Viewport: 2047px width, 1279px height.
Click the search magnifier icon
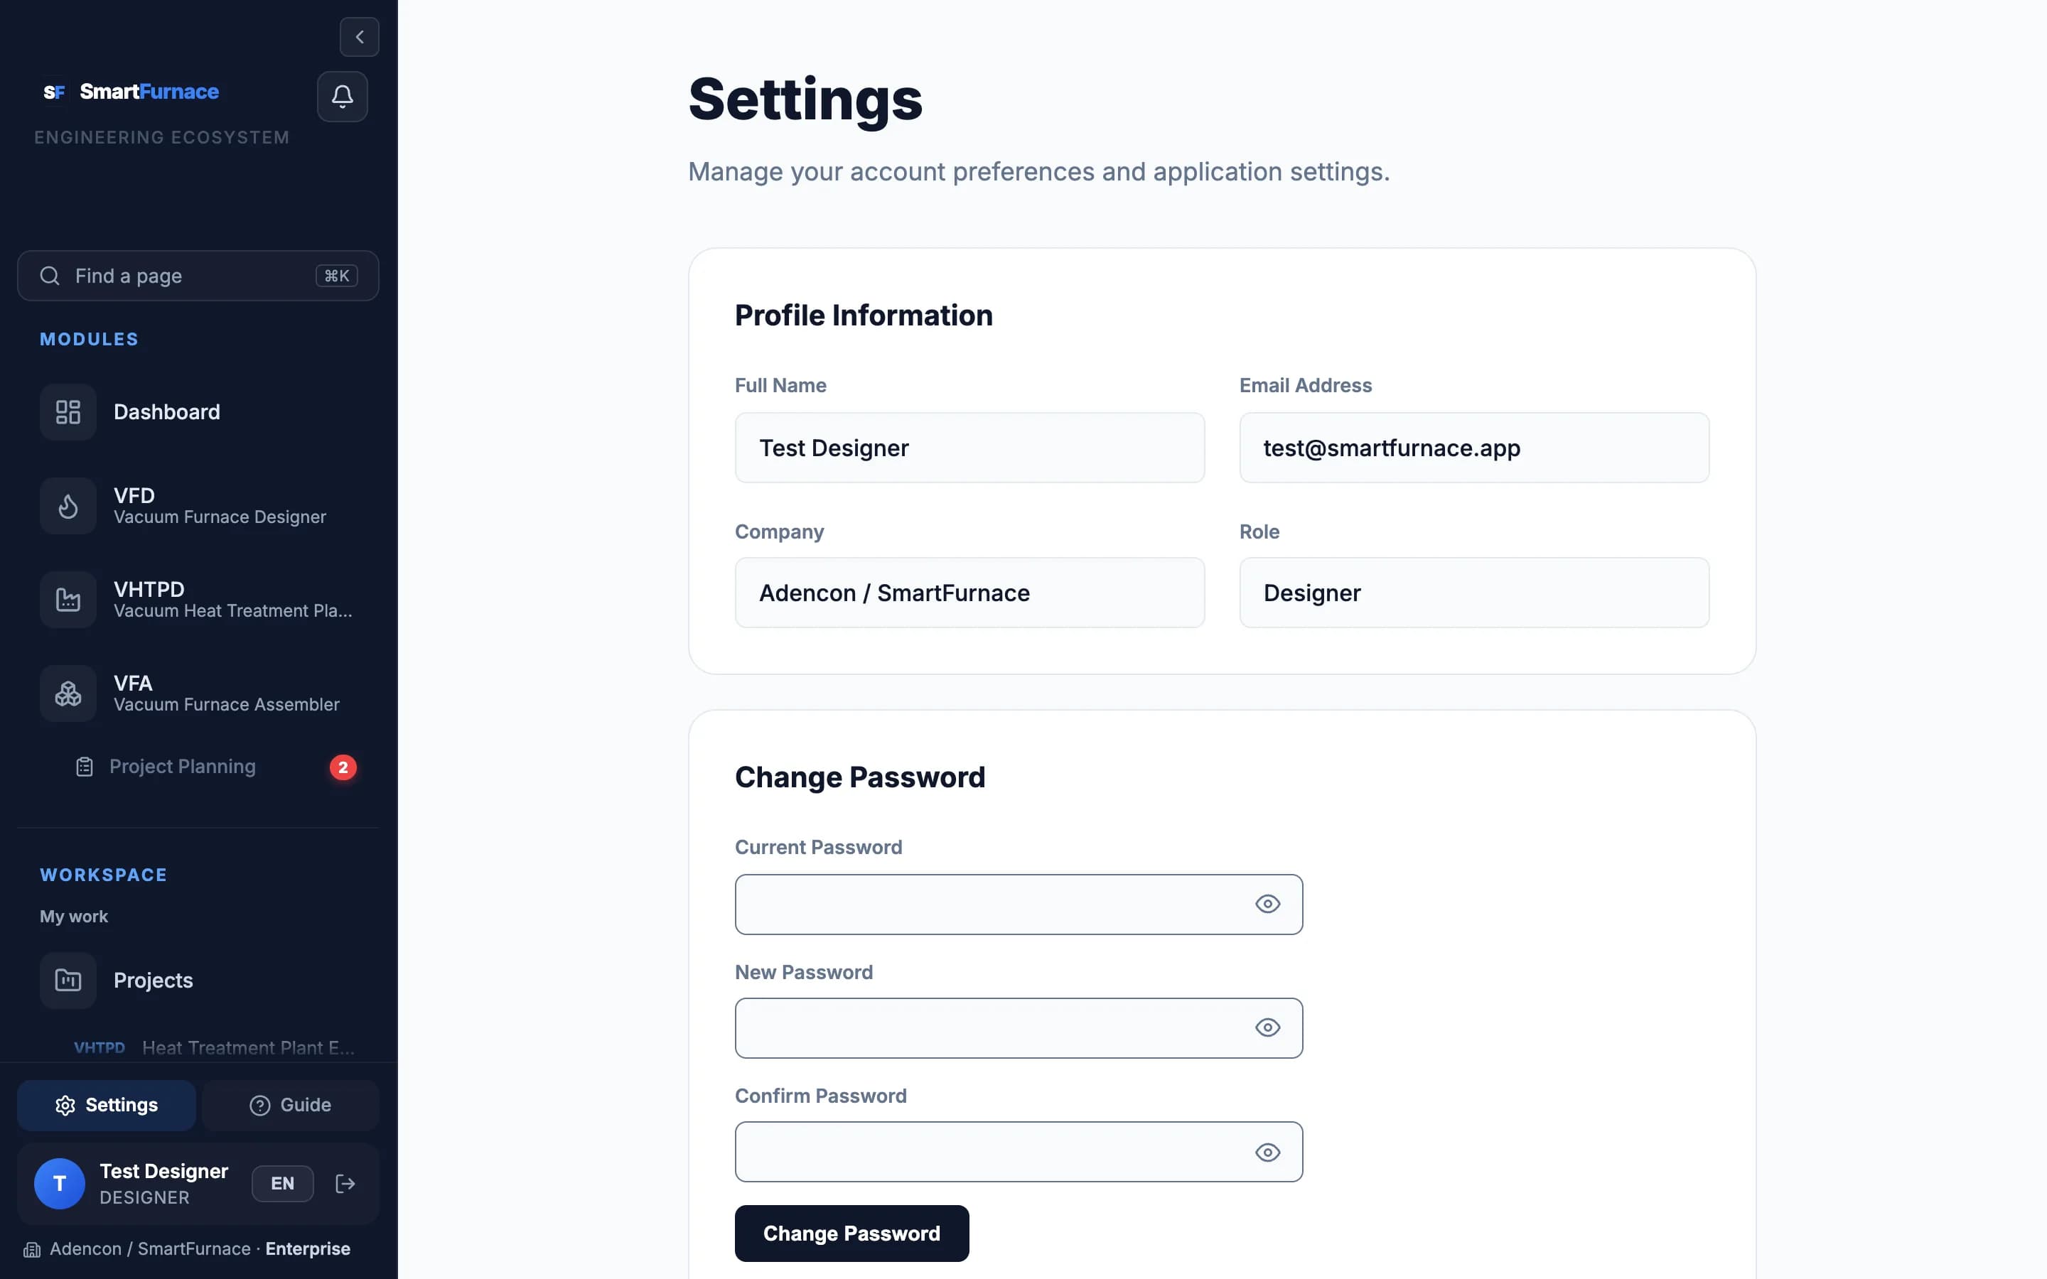50,276
